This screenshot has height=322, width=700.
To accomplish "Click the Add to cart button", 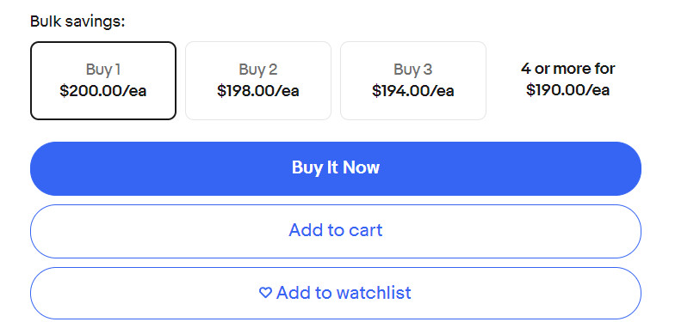I will [x=336, y=231].
